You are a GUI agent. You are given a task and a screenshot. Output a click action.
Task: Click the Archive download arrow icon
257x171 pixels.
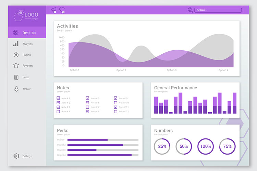[16, 89]
